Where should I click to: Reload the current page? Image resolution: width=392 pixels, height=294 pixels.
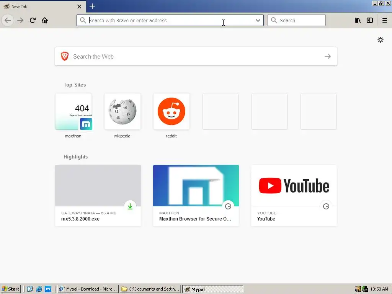click(x=33, y=20)
